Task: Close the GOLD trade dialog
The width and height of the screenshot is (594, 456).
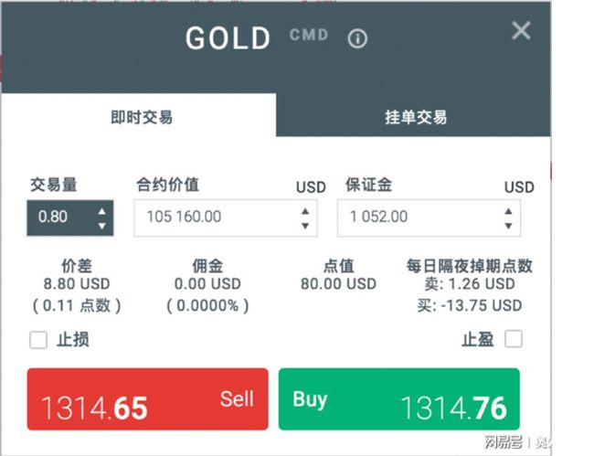Action: (521, 31)
